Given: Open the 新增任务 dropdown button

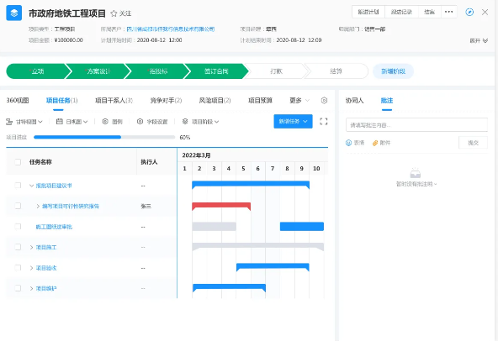Looking at the screenshot, I should (x=293, y=122).
